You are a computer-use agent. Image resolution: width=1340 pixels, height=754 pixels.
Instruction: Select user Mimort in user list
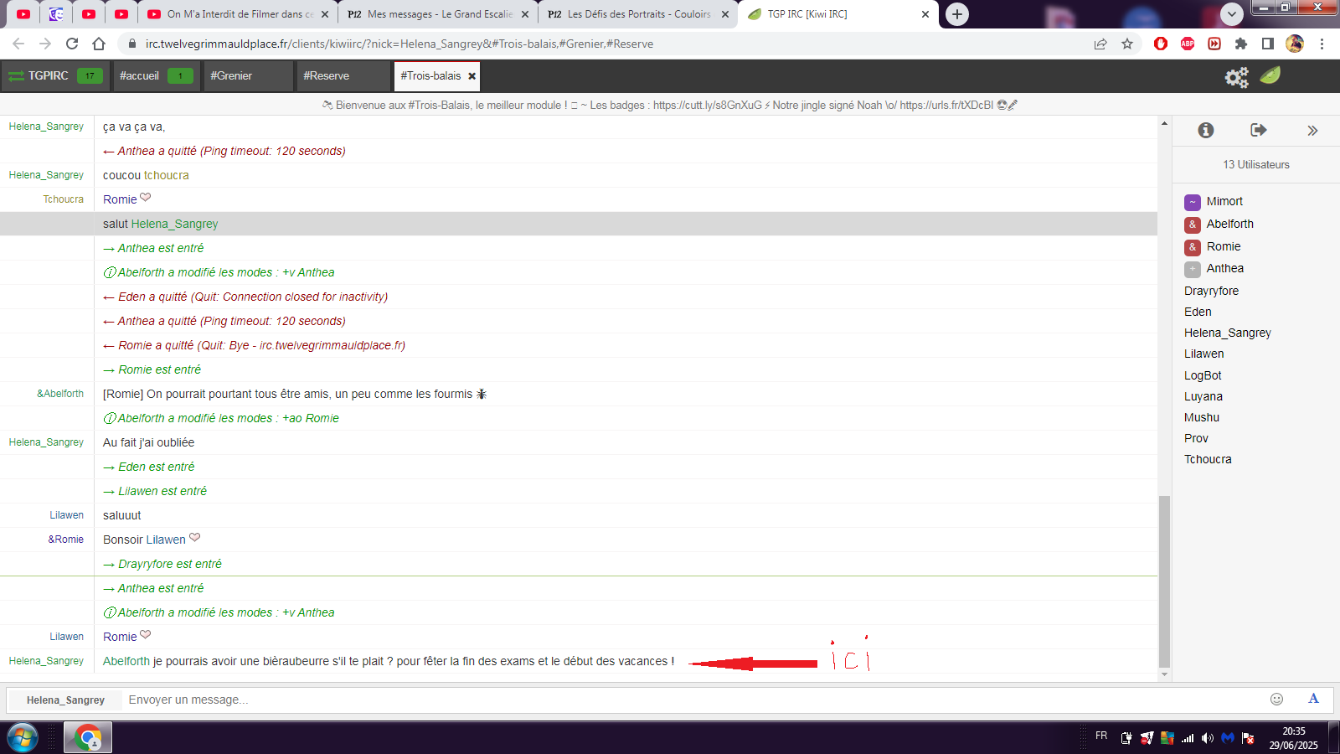click(x=1224, y=201)
